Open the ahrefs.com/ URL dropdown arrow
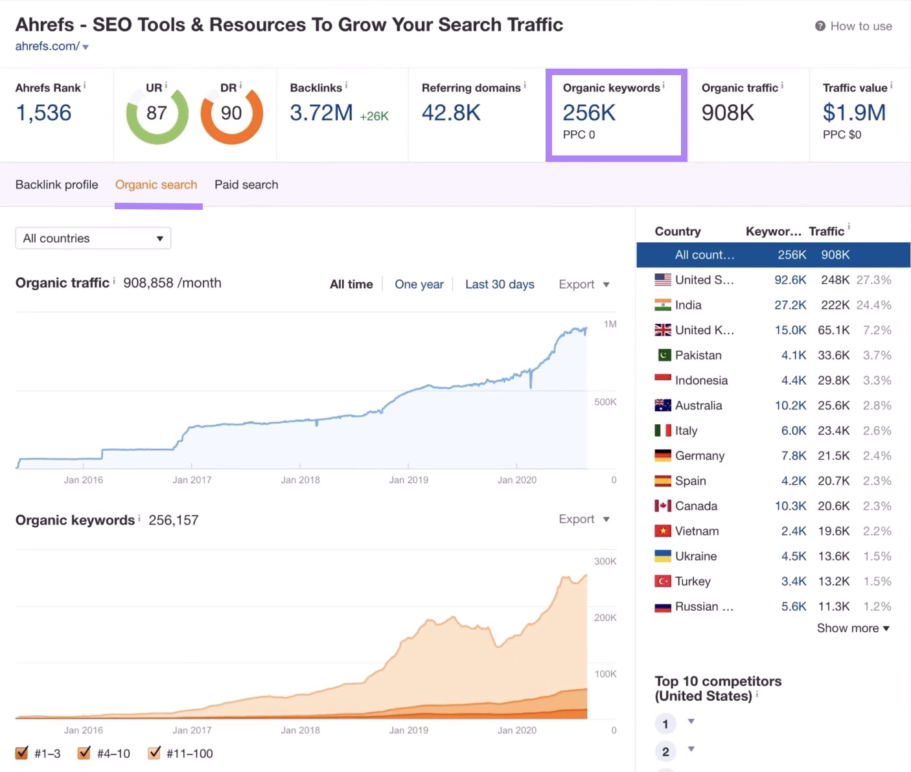The width and height of the screenshot is (911, 772). point(86,47)
